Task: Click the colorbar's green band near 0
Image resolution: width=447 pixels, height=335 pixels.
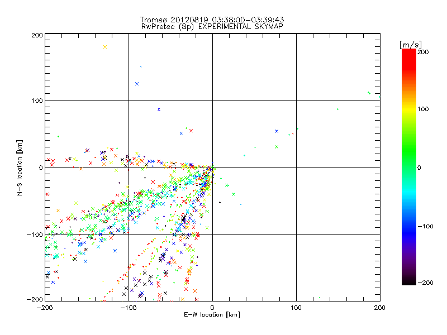Action: pyautogui.click(x=409, y=167)
